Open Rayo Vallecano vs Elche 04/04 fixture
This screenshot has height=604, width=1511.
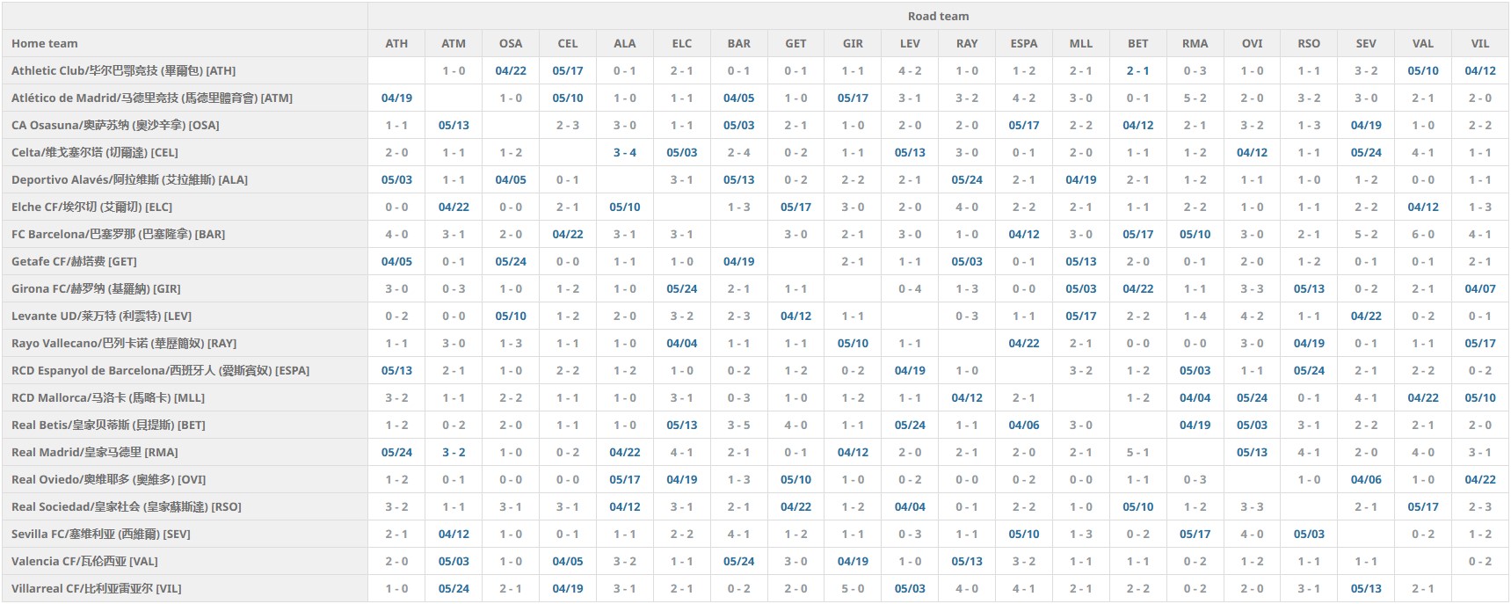[681, 343]
